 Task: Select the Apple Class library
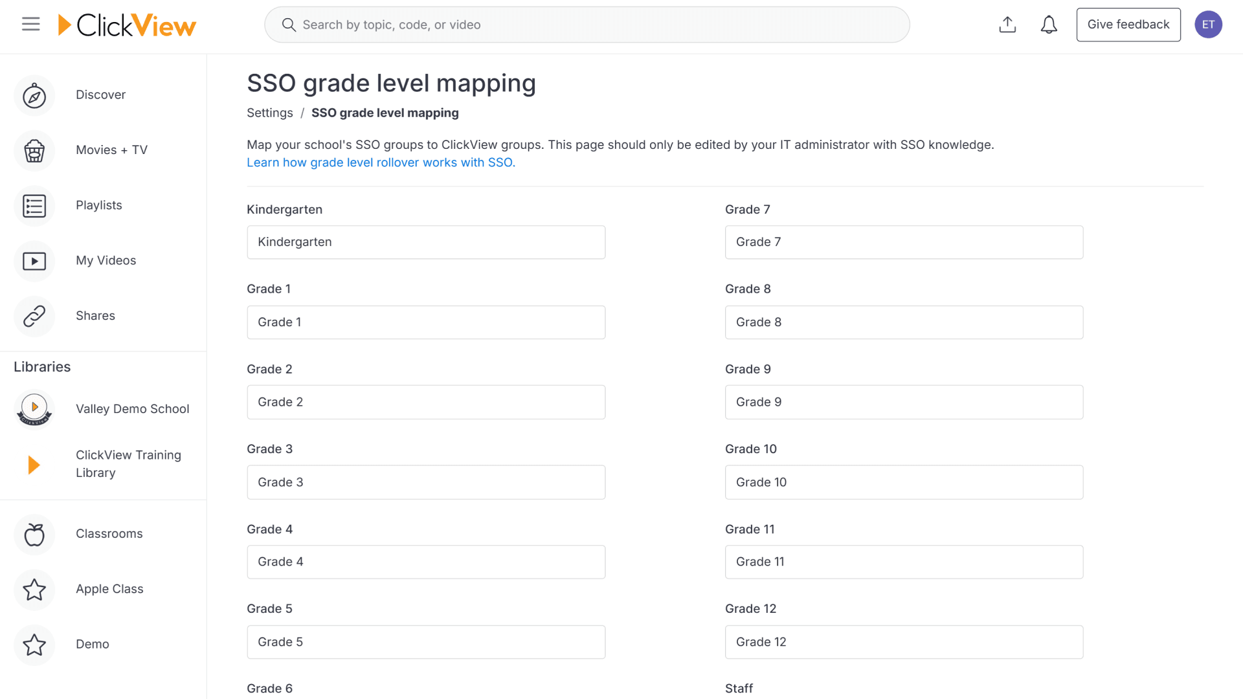click(x=109, y=589)
